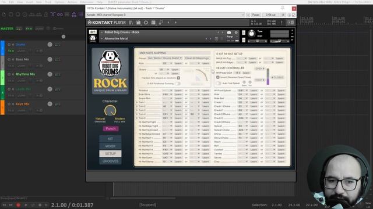The width and height of the screenshot is (373, 209).
Task: Open the MIXER tab
Action: (x=110, y=146)
